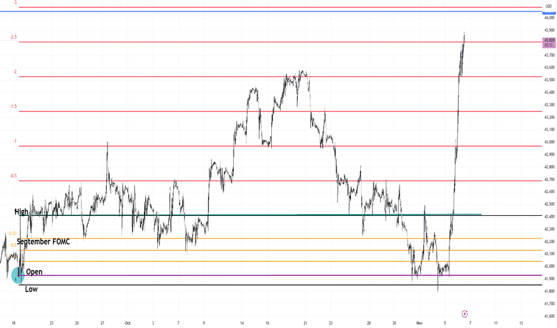Open the USD currency selector
This screenshot has width=557, height=328.
point(549,6)
